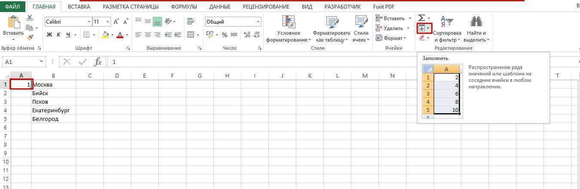Click the fx Insert Function icon
This screenshot has height=189, width=580.
98,62
